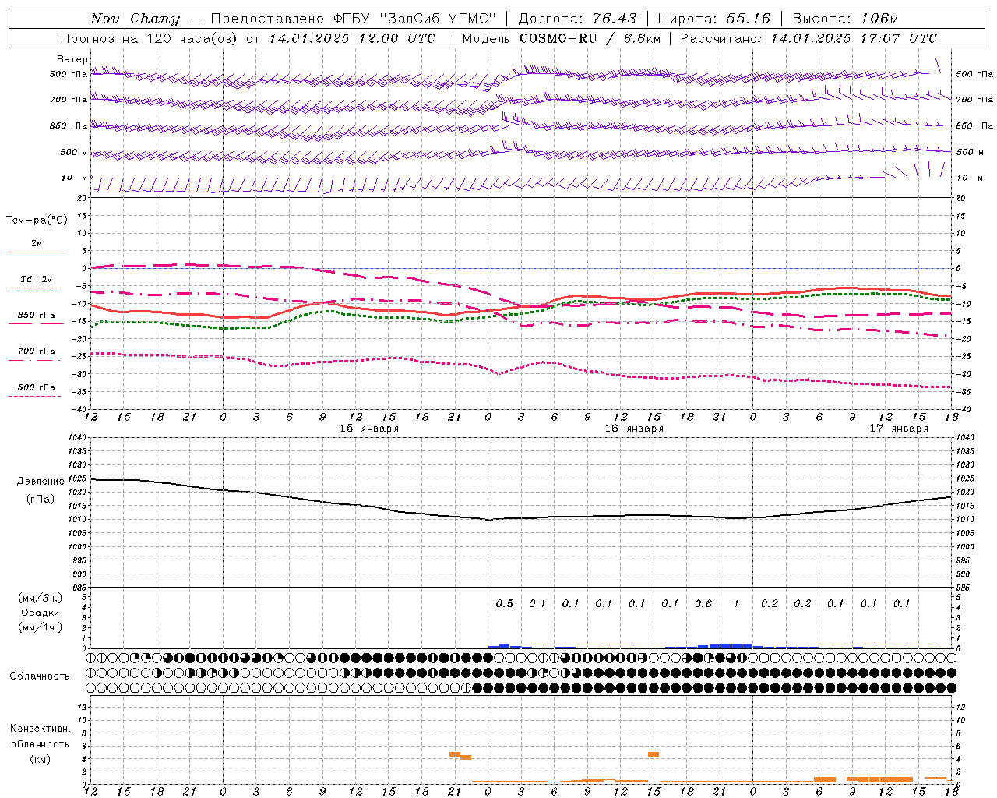
Task: Click the (мм/1ч.) precipitation unit label
Action: [x=41, y=627]
